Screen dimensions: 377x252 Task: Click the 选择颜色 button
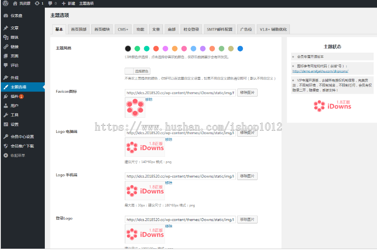point(142,71)
